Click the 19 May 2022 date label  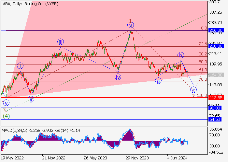(x=12, y=158)
